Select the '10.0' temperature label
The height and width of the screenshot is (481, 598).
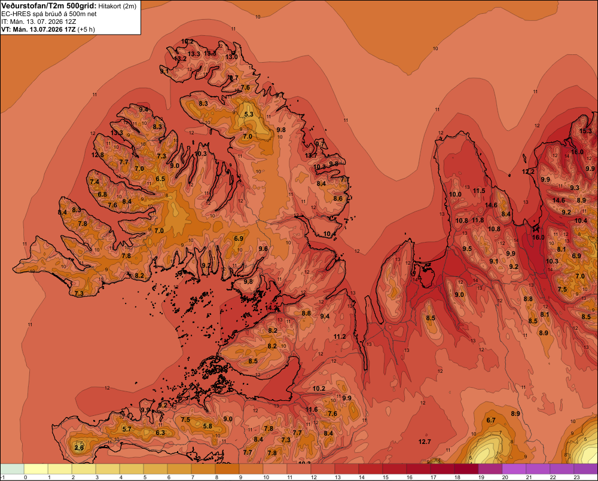pos(455,194)
